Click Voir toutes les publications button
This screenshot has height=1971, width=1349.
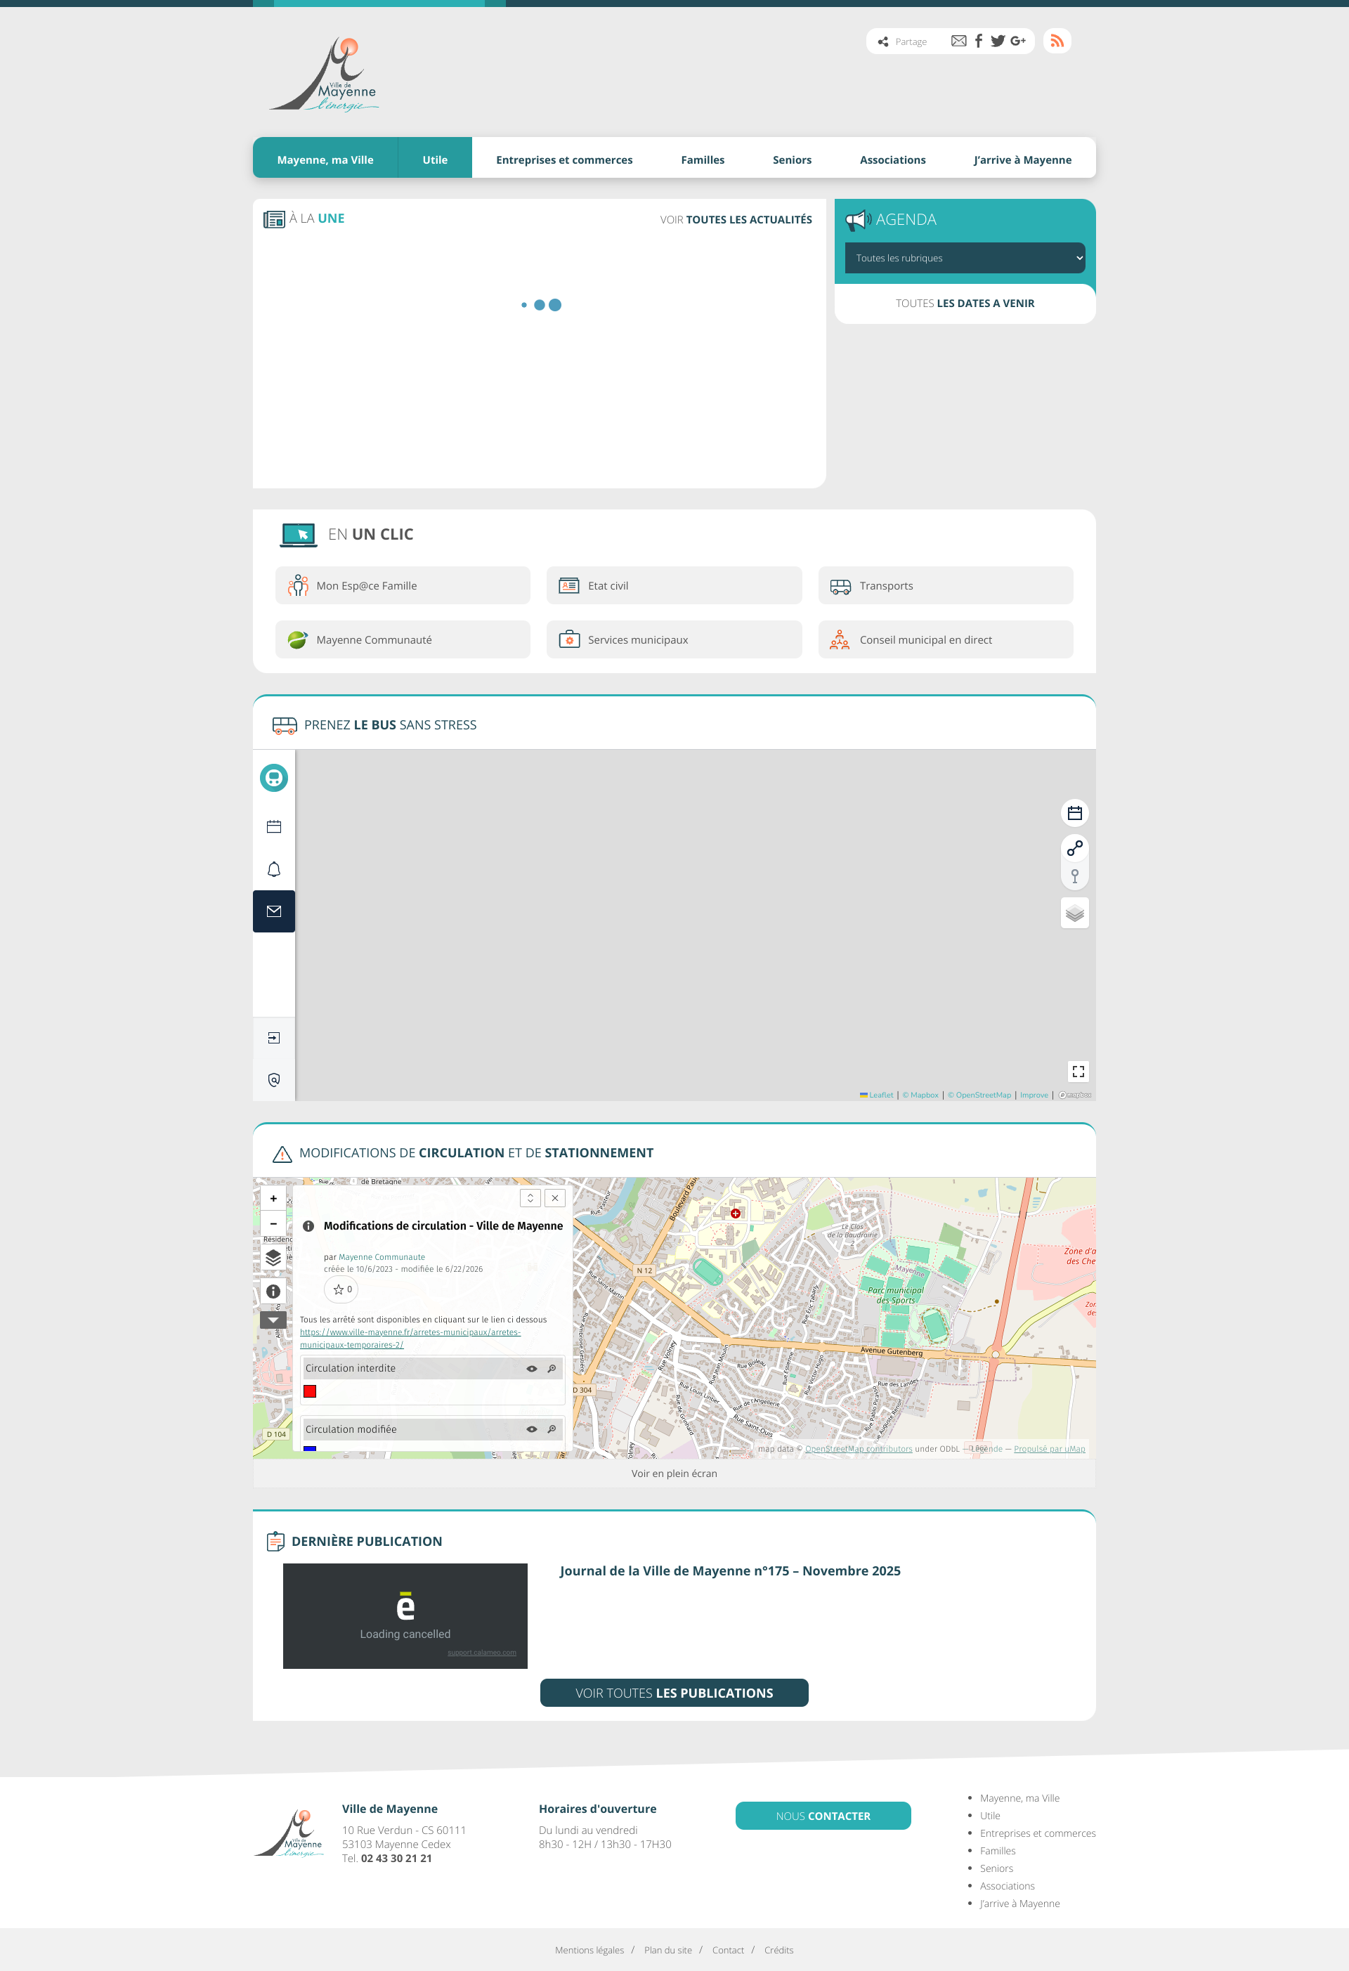click(x=674, y=1693)
